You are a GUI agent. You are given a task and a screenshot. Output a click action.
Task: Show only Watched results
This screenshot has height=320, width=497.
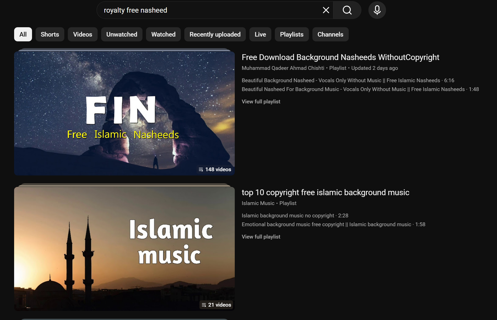coord(163,34)
